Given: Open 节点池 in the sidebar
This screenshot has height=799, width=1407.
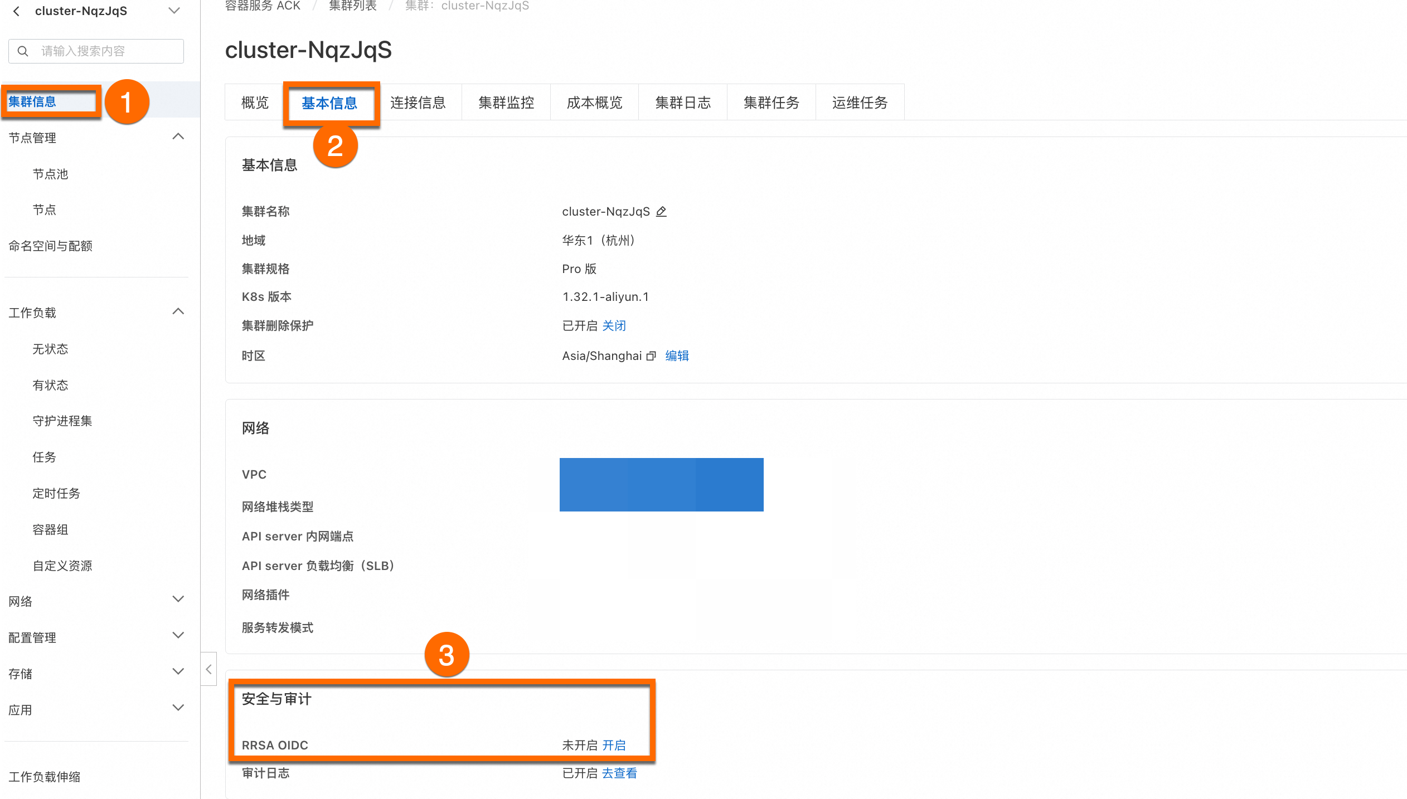Looking at the screenshot, I should pyautogui.click(x=50, y=174).
